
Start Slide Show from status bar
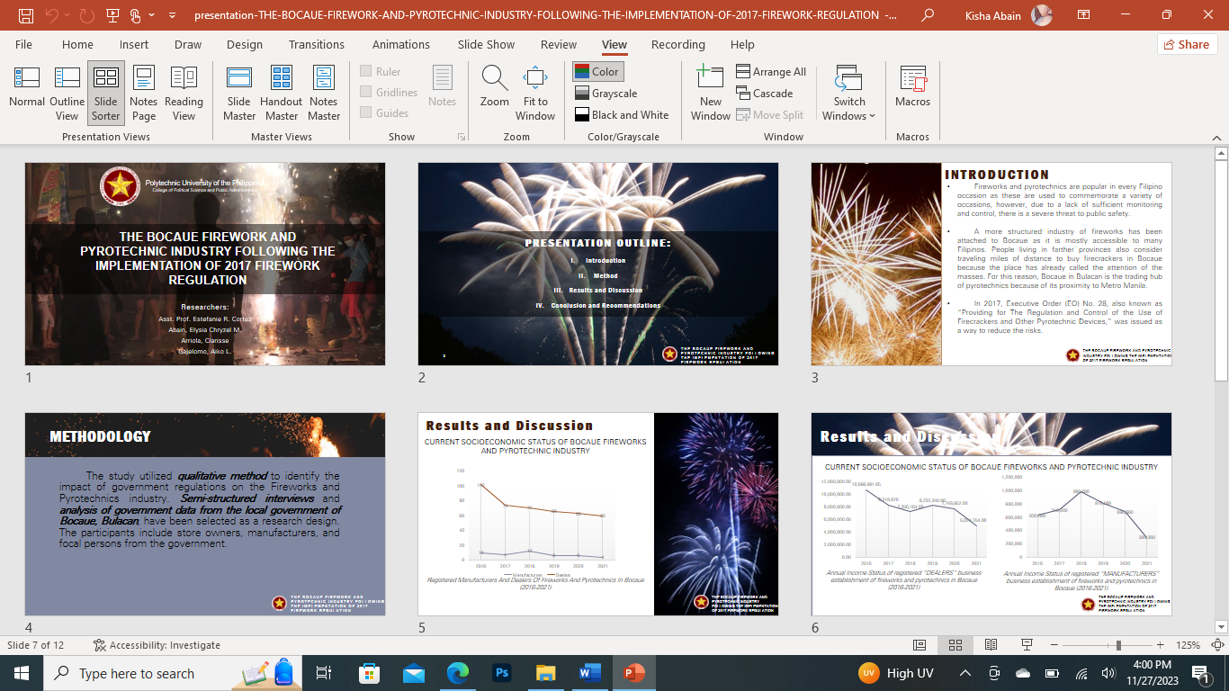click(1027, 645)
